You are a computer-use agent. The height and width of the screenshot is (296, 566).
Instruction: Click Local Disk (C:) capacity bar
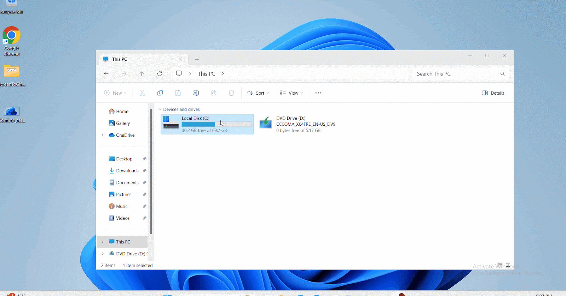[x=216, y=124]
